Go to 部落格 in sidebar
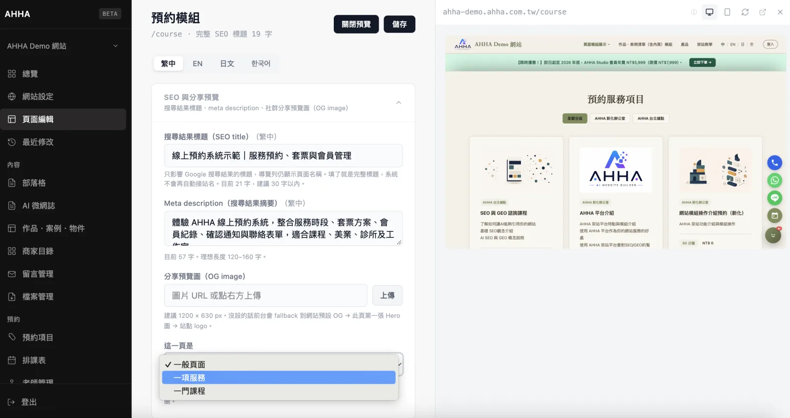This screenshot has width=790, height=418. pos(63,183)
